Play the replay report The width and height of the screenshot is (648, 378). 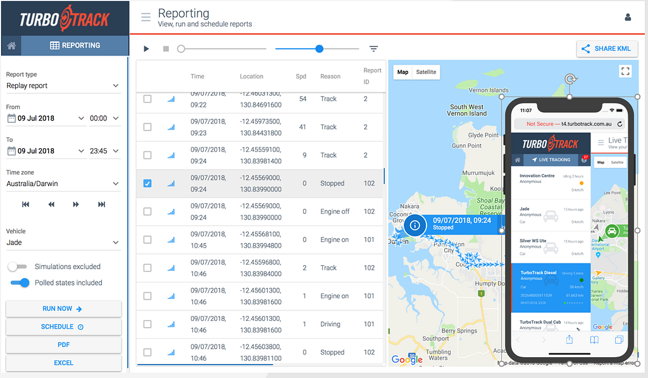(146, 49)
